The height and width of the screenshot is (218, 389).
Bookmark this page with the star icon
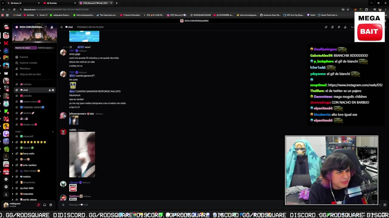coord(348,9)
